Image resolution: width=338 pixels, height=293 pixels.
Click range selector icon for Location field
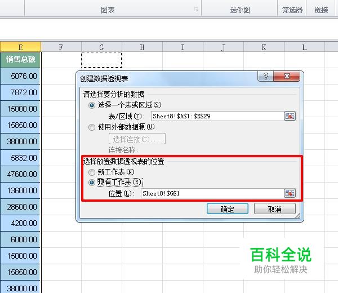coord(290,193)
